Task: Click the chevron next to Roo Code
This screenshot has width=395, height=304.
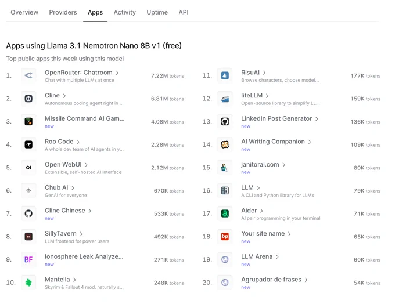Action: click(x=78, y=142)
